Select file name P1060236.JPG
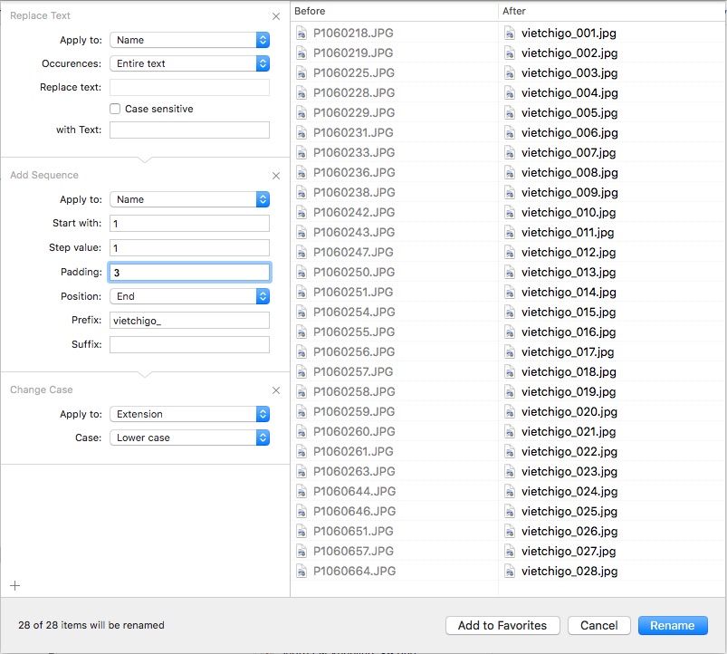The image size is (727, 654). click(354, 172)
